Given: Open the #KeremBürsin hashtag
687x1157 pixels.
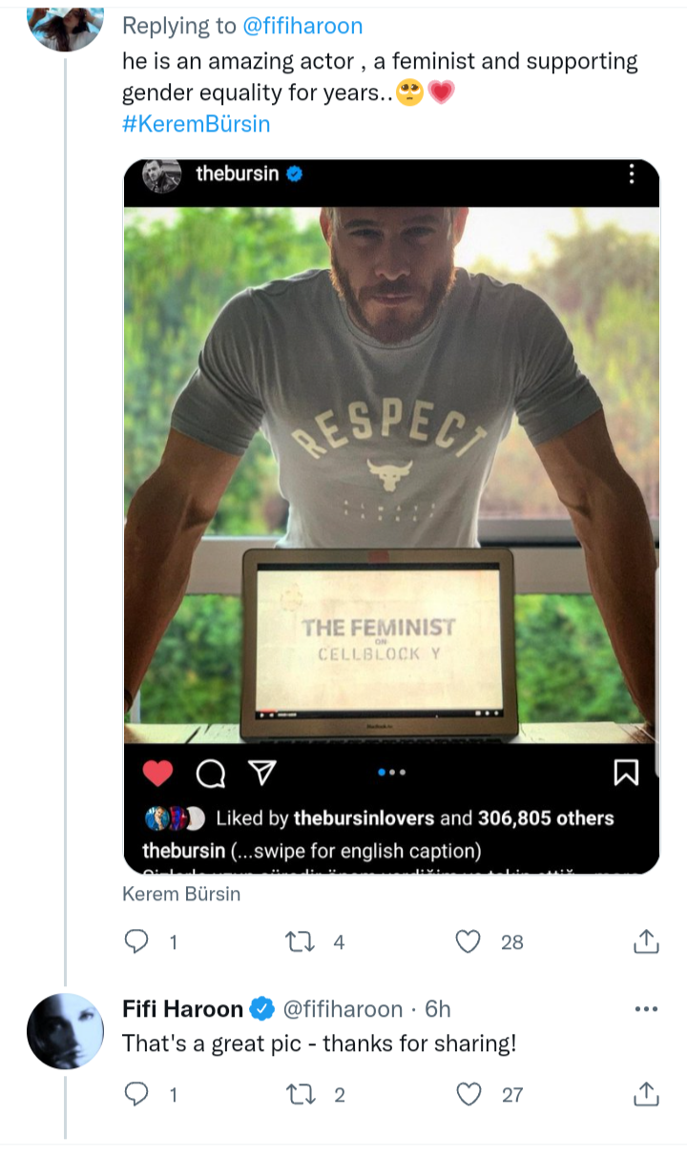Looking at the screenshot, I should click(196, 125).
